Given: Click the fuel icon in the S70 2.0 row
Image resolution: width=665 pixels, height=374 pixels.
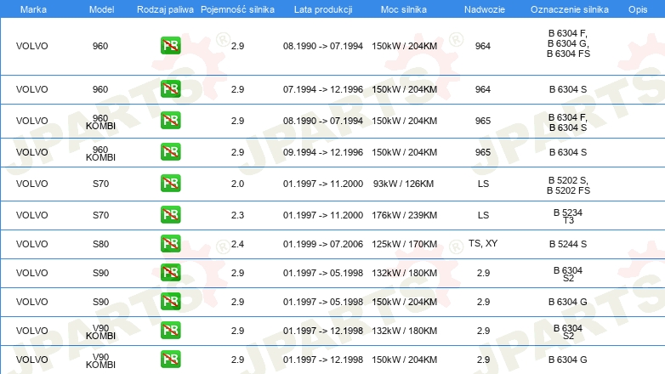Looking at the screenshot, I should 170,184.
